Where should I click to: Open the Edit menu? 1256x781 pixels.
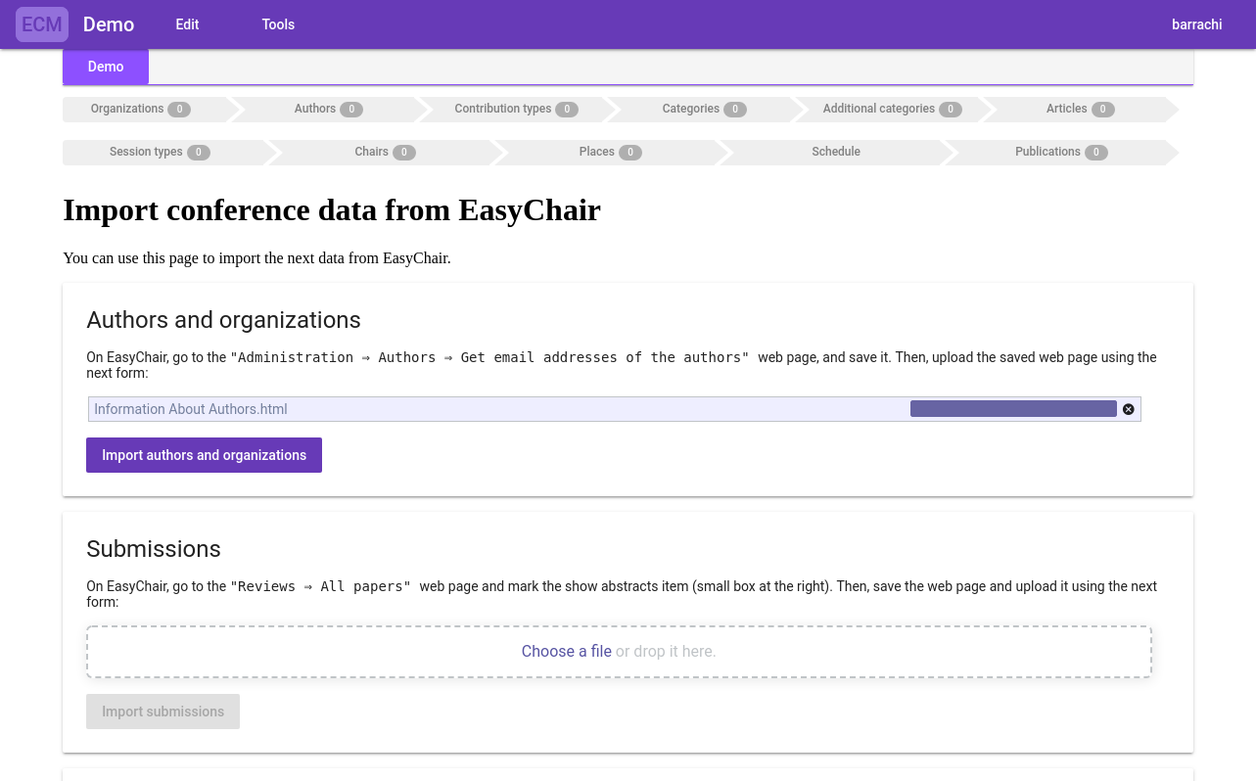pos(187,24)
